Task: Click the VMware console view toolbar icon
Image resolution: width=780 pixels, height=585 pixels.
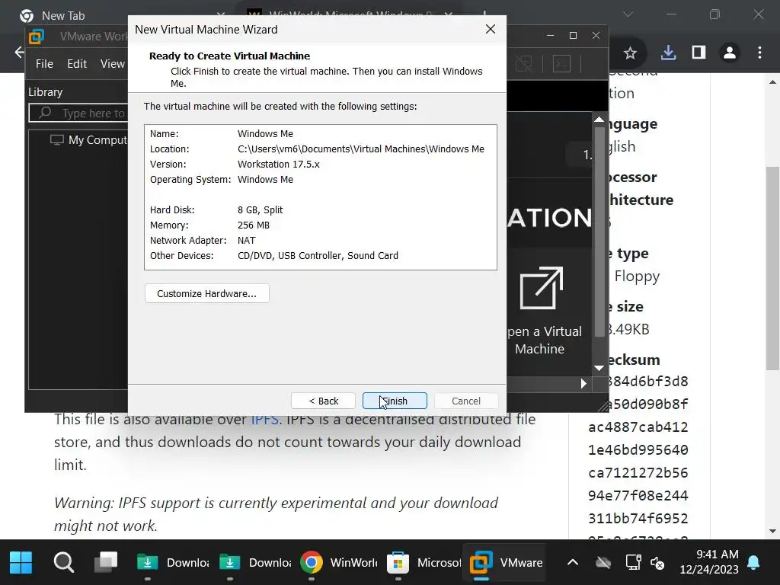Action: 561,64
